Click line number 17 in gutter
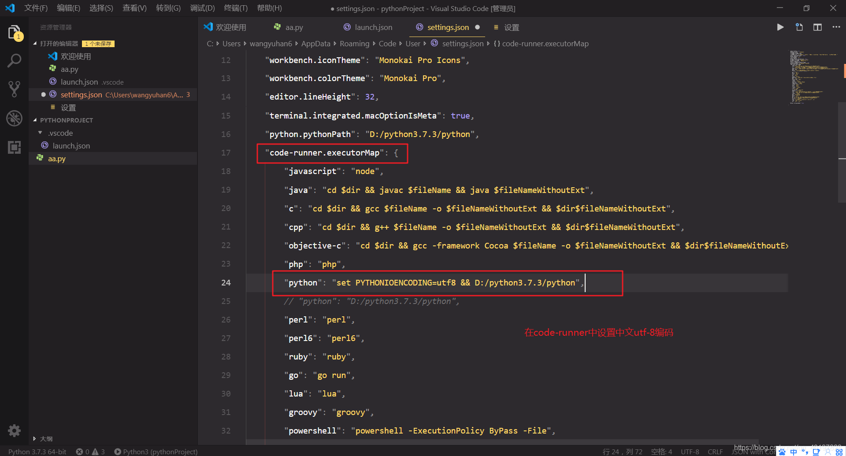This screenshot has width=846, height=456. click(x=226, y=152)
